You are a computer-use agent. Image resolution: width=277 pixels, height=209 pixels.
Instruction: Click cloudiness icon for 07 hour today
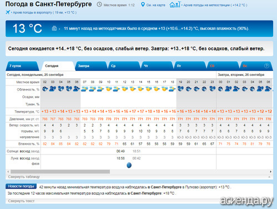(84, 89)
